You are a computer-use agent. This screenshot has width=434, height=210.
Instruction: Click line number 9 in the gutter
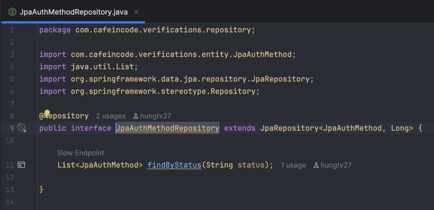12,128
